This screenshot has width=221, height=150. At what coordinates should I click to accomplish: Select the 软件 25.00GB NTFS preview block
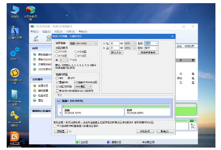click(148, 110)
